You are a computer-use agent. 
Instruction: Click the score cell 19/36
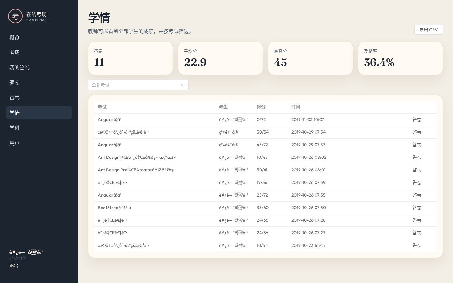[262, 182]
